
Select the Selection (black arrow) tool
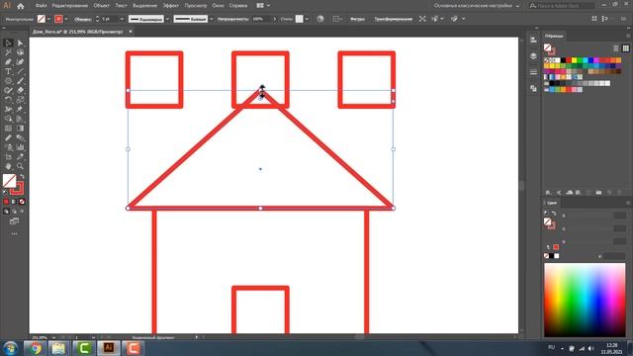pyautogui.click(x=8, y=44)
